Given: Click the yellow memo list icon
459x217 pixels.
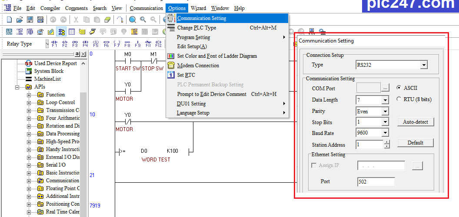Looking at the screenshot, I should (82, 32).
